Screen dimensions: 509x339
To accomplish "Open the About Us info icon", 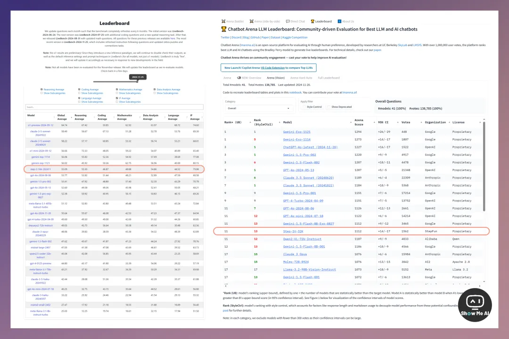I will coord(339,21).
